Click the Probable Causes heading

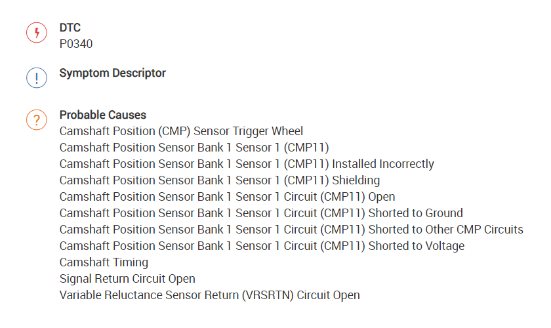(x=102, y=115)
